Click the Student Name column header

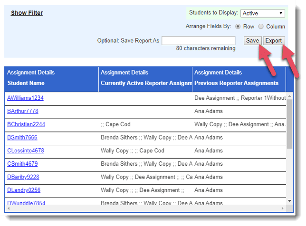pos(26,83)
